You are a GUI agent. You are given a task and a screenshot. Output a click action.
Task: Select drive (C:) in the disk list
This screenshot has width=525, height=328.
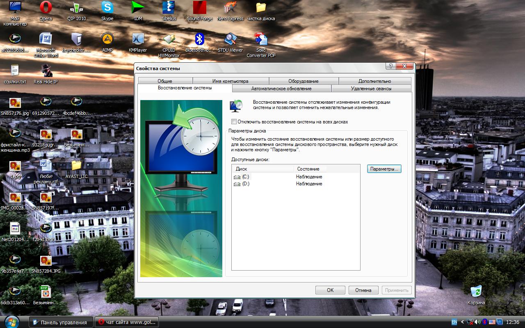pos(245,177)
